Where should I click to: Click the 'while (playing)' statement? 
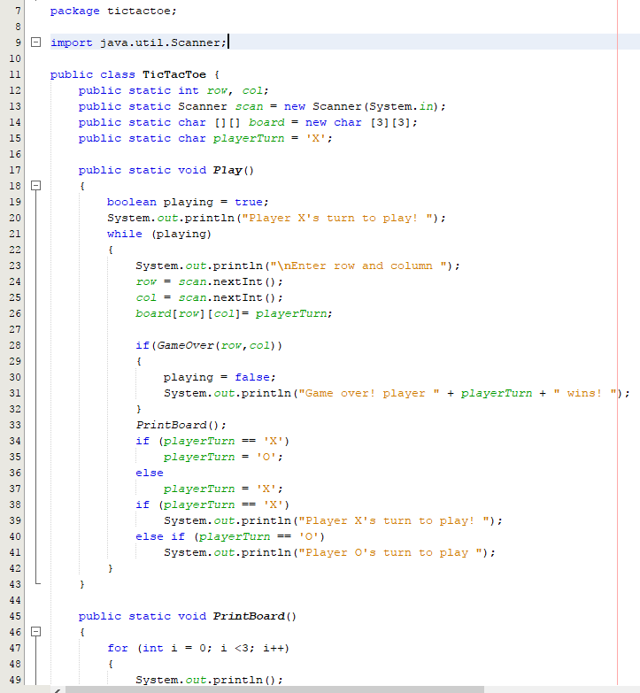pos(159,234)
